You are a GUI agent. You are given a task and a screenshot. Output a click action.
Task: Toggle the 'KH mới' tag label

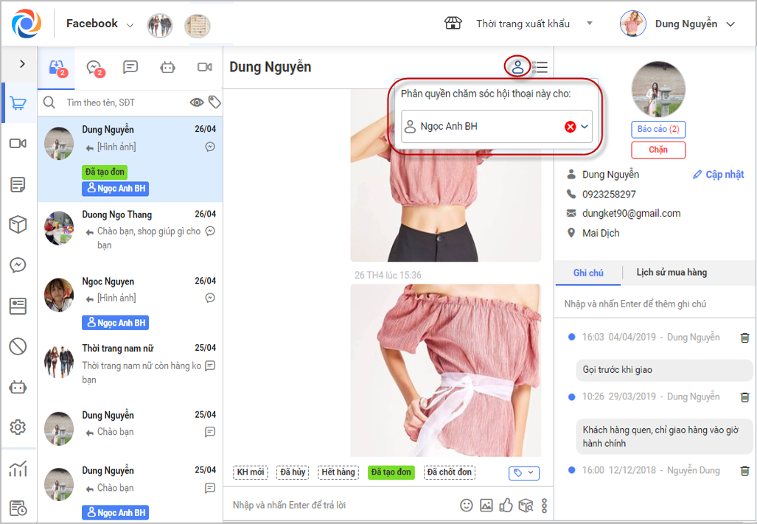tap(250, 472)
